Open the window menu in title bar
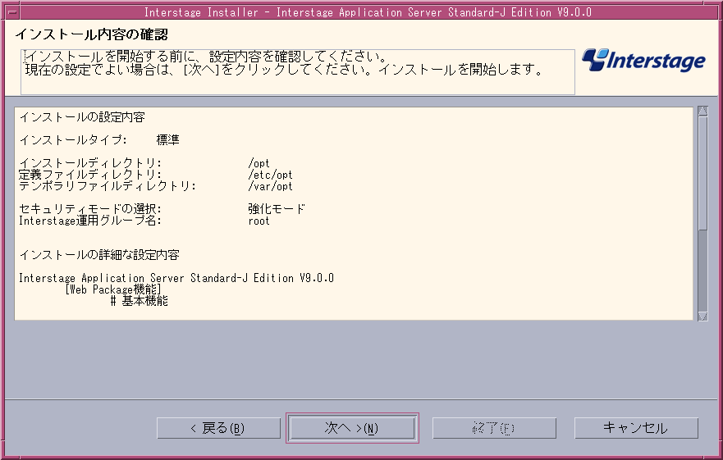This screenshot has height=460, width=723. (12, 12)
